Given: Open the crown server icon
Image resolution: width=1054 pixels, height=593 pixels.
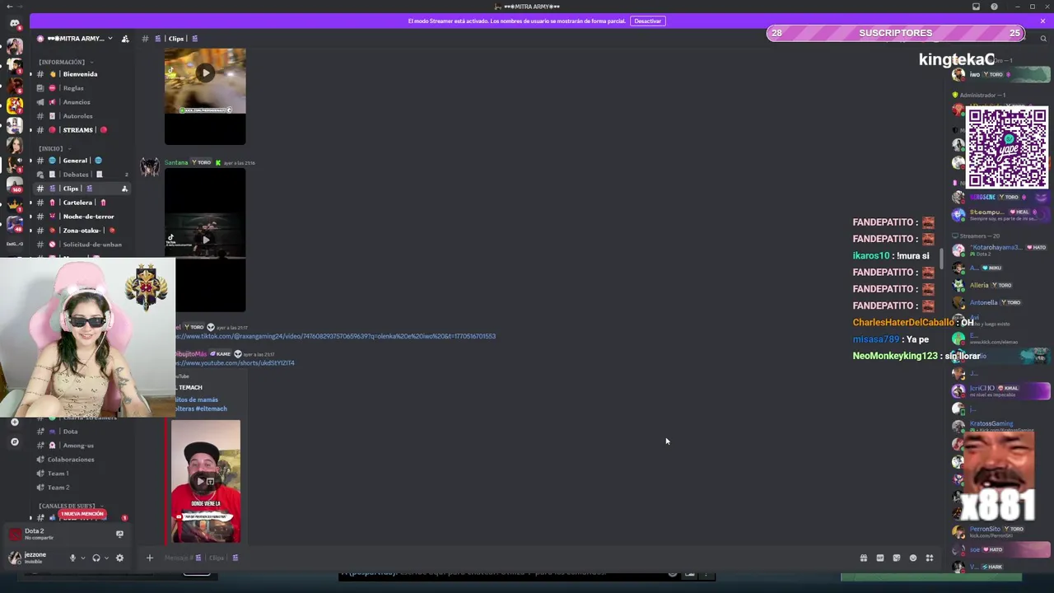Looking at the screenshot, I should point(14,204).
